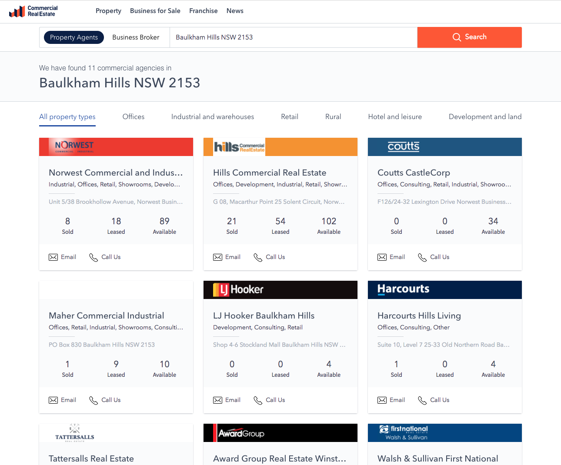Filter by Industrial and warehouses tab
Image resolution: width=561 pixels, height=465 pixels.
point(213,117)
